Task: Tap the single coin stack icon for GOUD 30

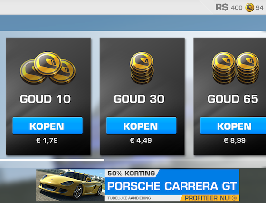Action: (x=142, y=68)
